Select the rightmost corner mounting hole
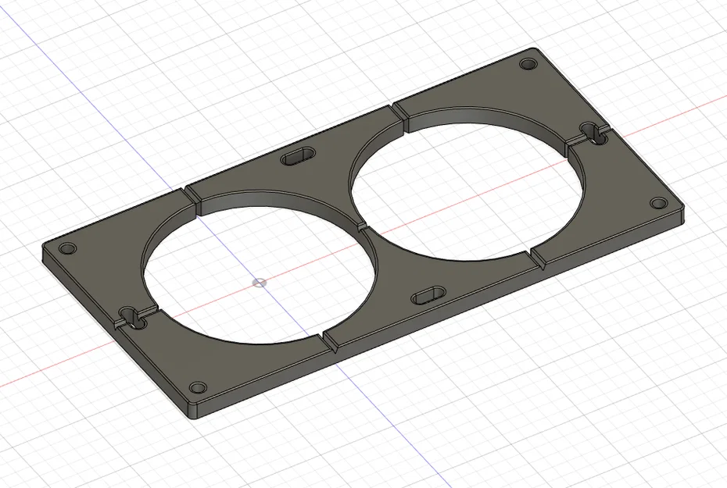Screen dimensions: 727x488 658,203
